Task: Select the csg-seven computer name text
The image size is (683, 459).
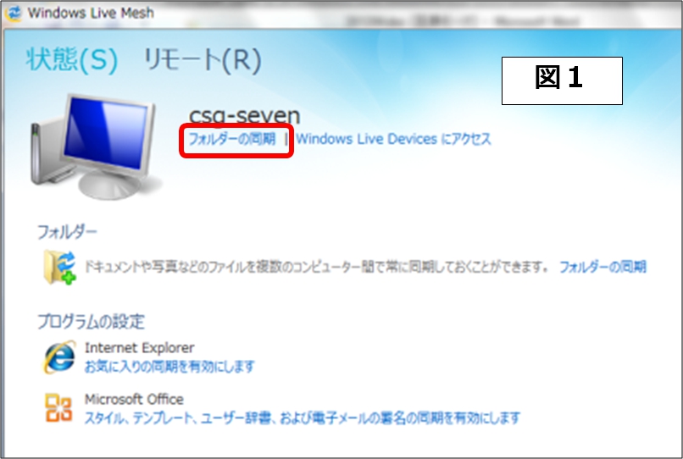Action: (x=244, y=115)
